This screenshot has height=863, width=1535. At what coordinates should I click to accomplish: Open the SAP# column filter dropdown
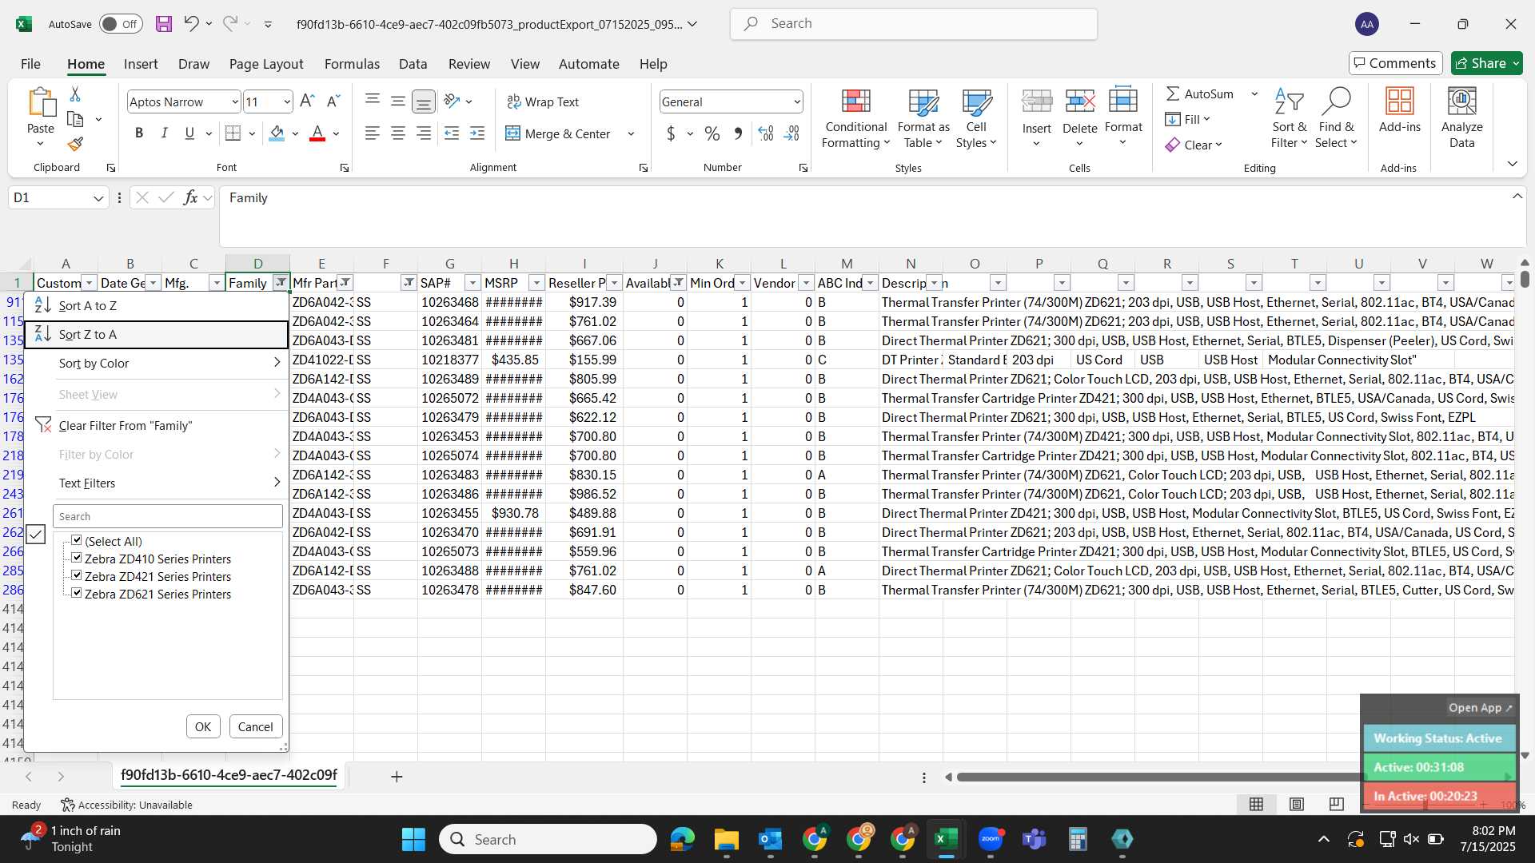472,283
